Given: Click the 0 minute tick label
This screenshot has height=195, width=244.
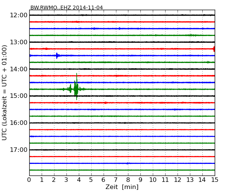Looking at the screenshot, I should (29, 180).
